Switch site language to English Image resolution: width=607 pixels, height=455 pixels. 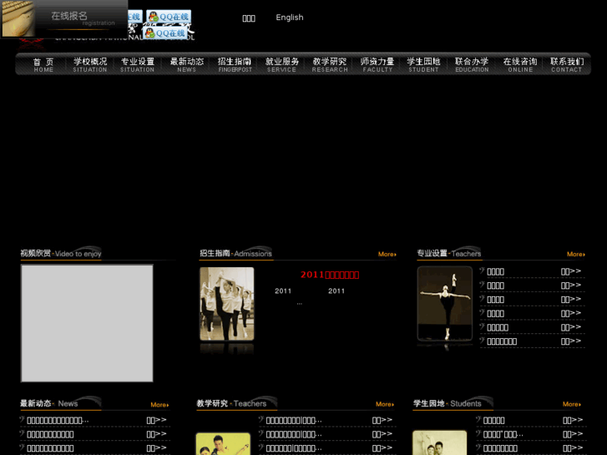290,18
